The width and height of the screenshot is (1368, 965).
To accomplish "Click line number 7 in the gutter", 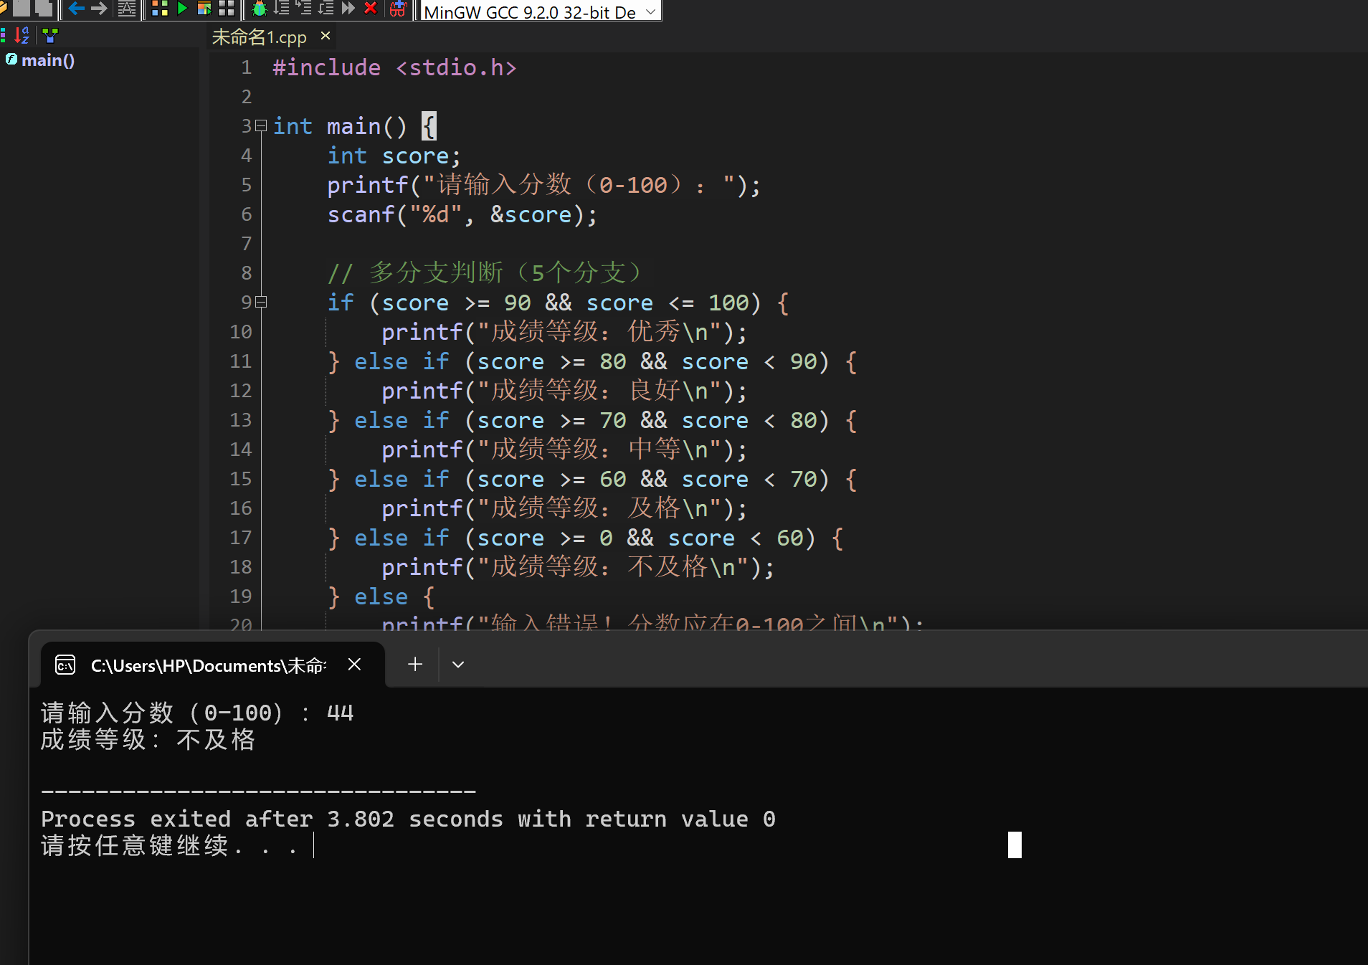I will 247,244.
